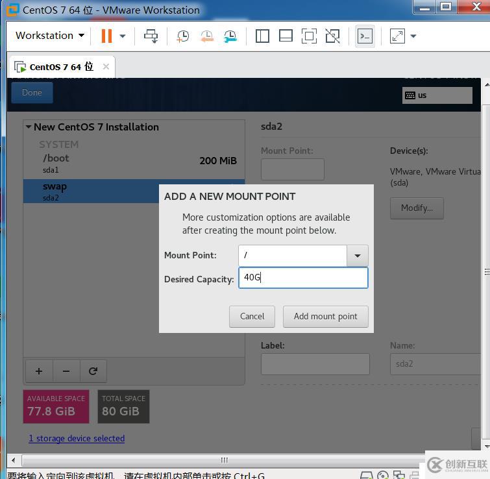Select the swap sda2 partition row
This screenshot has height=479, width=490.
[x=92, y=191]
